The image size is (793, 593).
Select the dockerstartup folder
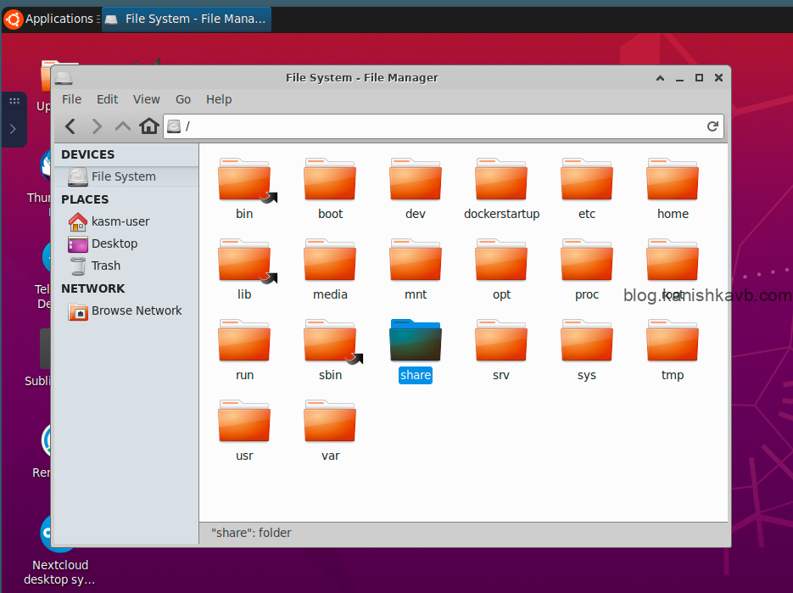tap(501, 180)
